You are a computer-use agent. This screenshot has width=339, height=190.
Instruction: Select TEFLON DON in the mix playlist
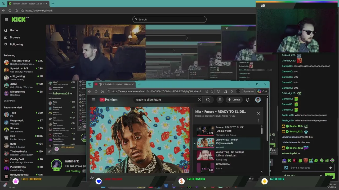point(226,167)
